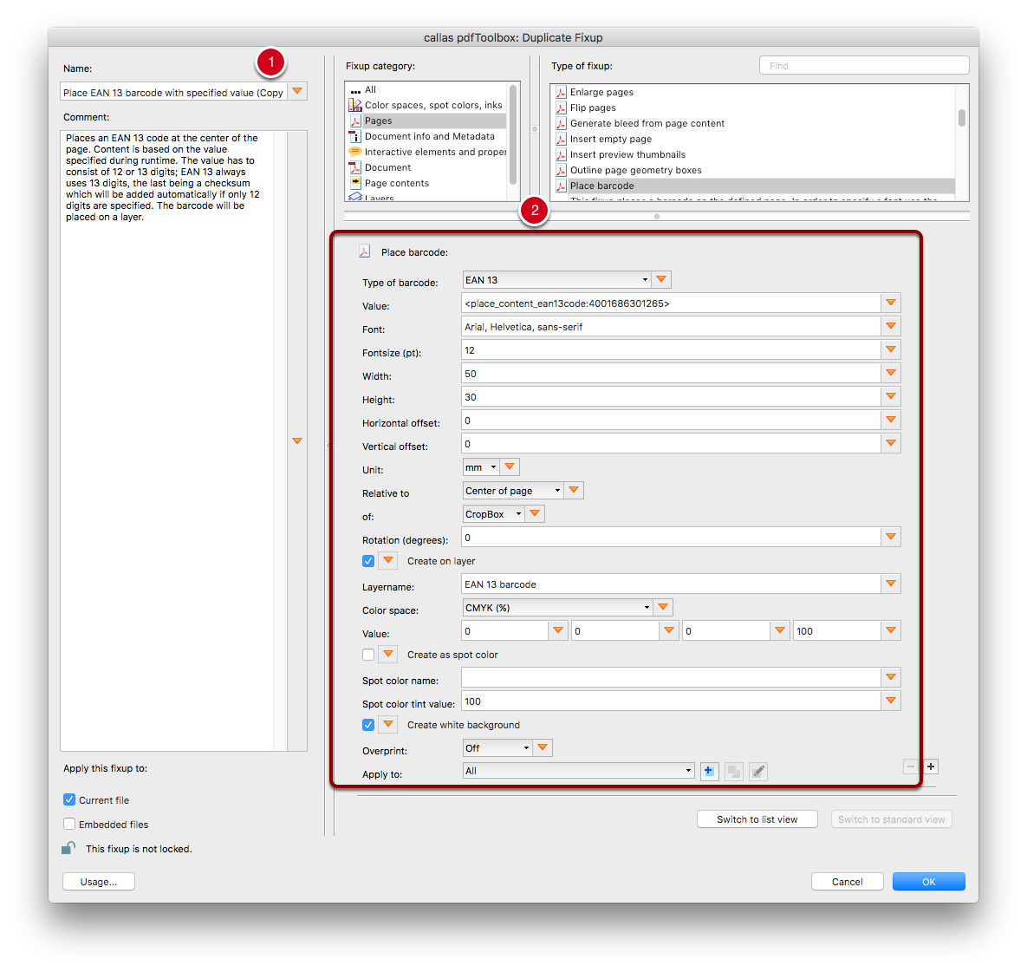This screenshot has height=972, width=1027.
Task: Click the lock icon for fixup lock state
Action: point(68,848)
